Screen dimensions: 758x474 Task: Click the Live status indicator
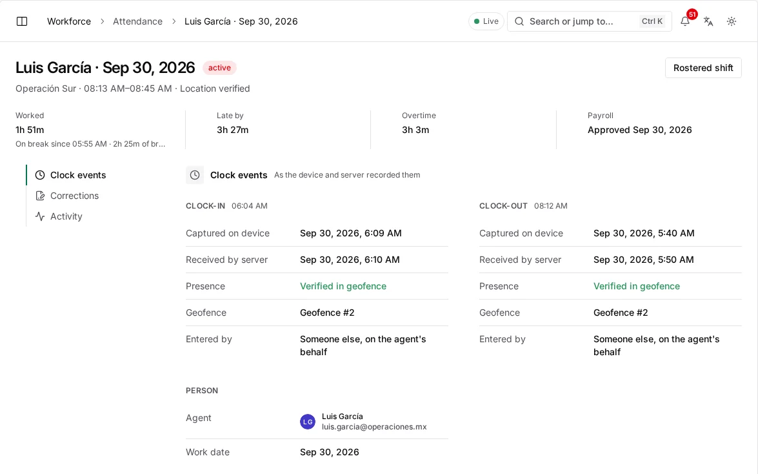[486, 21]
